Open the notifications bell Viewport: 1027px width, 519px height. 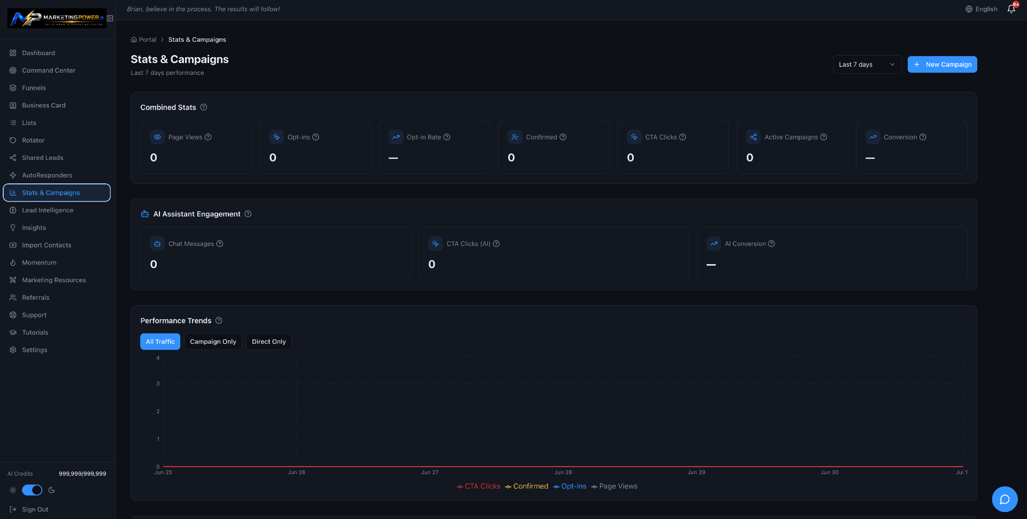[x=1011, y=9]
